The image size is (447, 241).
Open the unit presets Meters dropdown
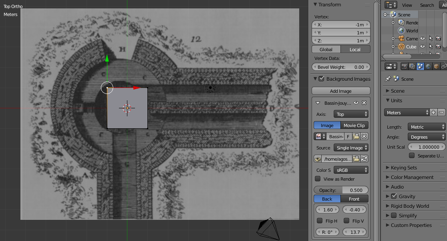tap(407, 112)
